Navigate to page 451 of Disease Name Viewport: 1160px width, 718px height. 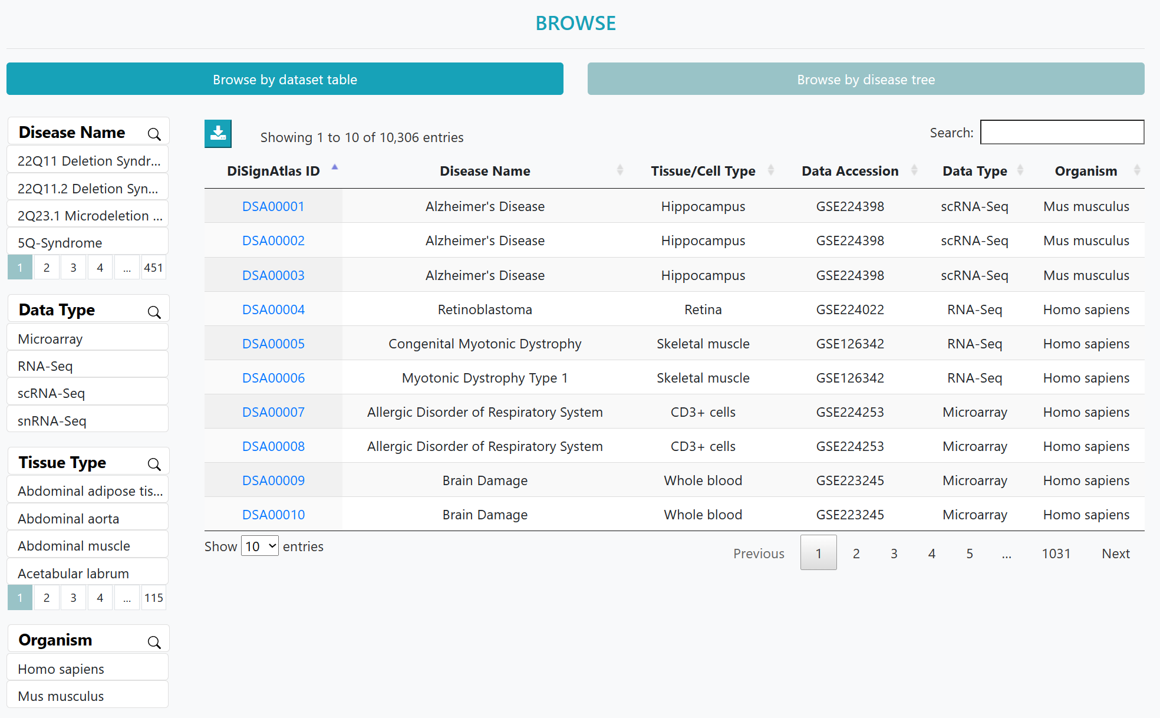(x=153, y=267)
